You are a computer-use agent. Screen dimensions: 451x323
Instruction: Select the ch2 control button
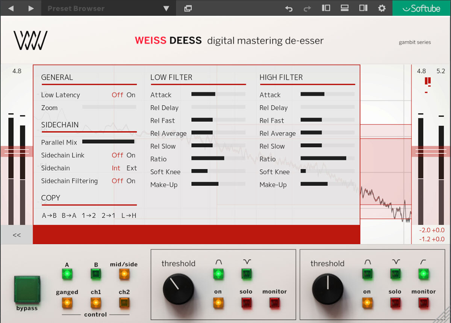(x=124, y=302)
